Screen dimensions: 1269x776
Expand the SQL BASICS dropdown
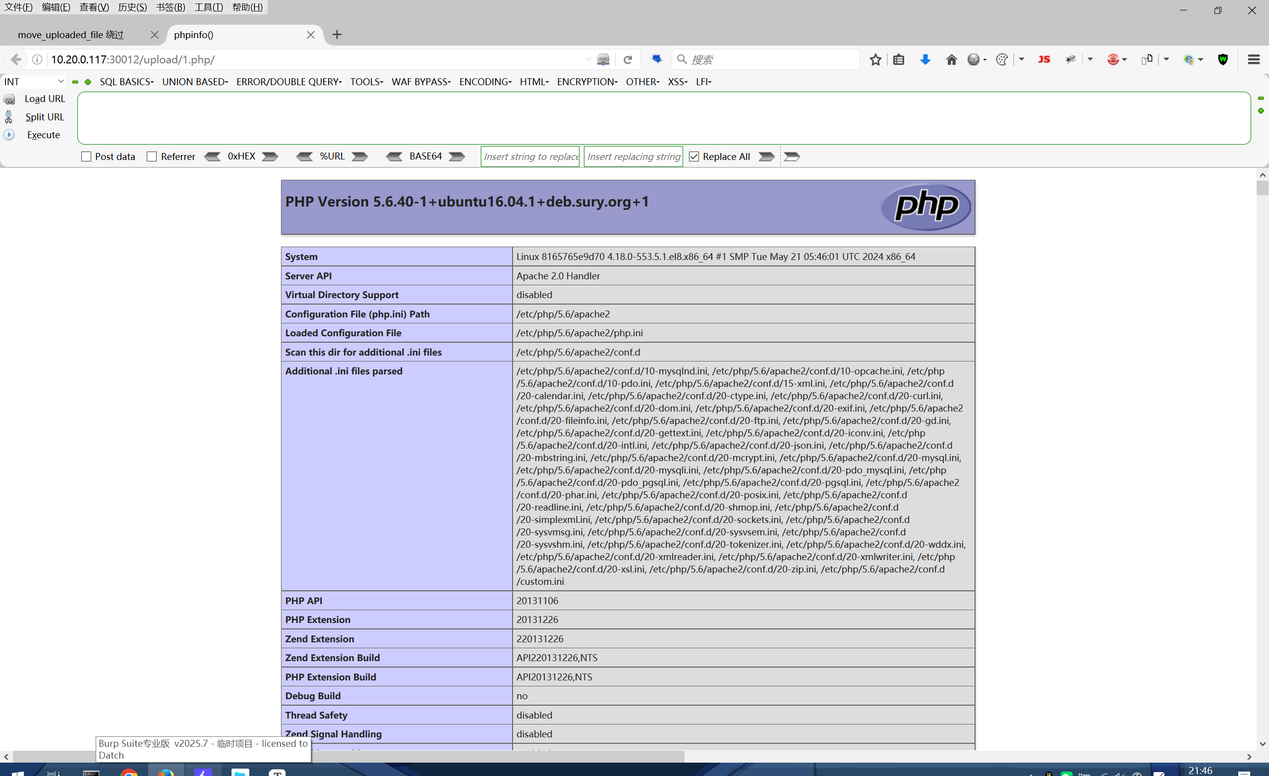point(127,82)
